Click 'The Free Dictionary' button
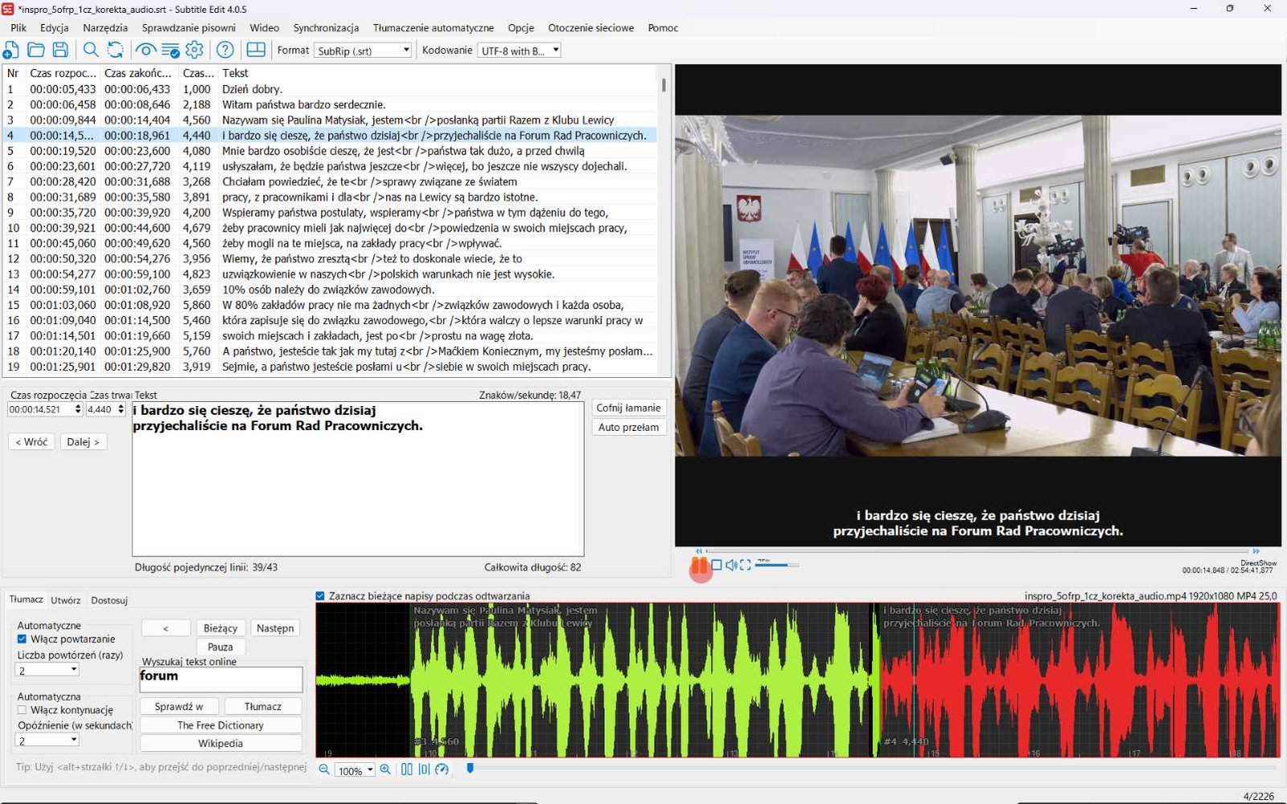Viewport: 1287px width, 804px height. [x=220, y=725]
